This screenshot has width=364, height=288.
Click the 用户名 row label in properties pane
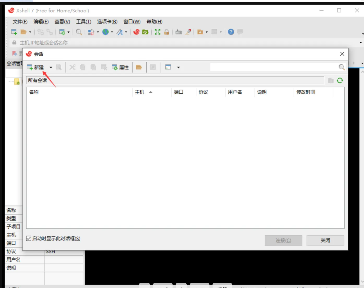tap(14, 260)
